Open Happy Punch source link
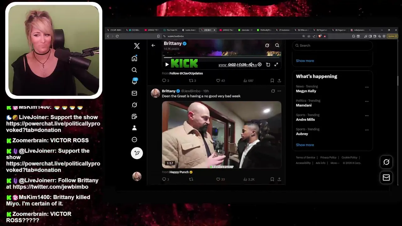This screenshot has height=226, width=402. [181, 172]
